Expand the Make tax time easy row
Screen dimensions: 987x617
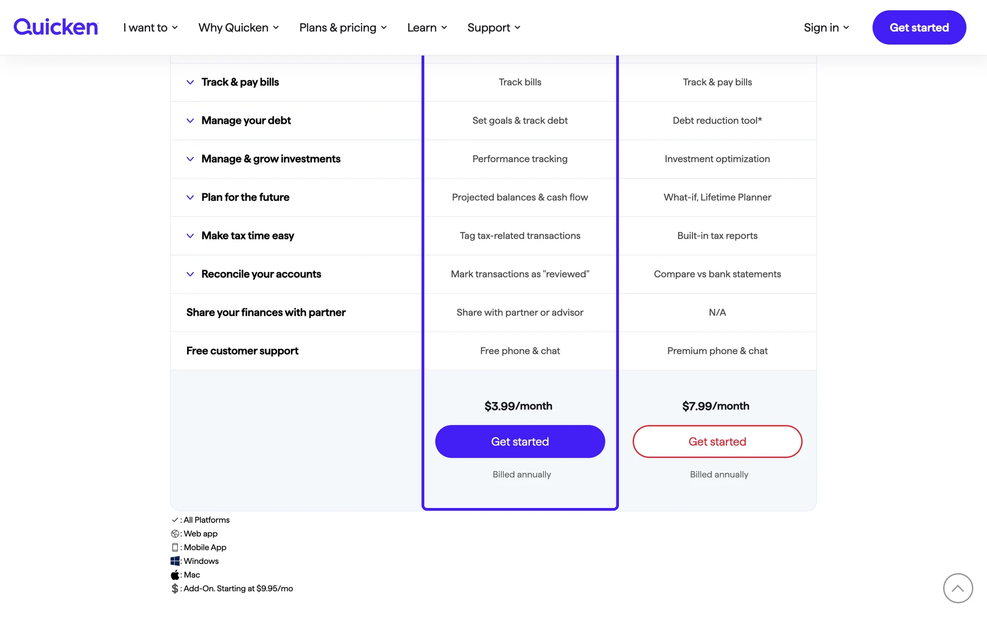point(190,236)
